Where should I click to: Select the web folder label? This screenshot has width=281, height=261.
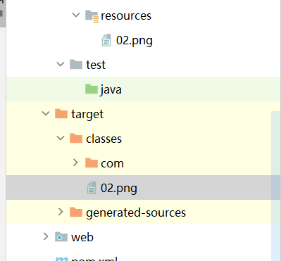coord(82,237)
